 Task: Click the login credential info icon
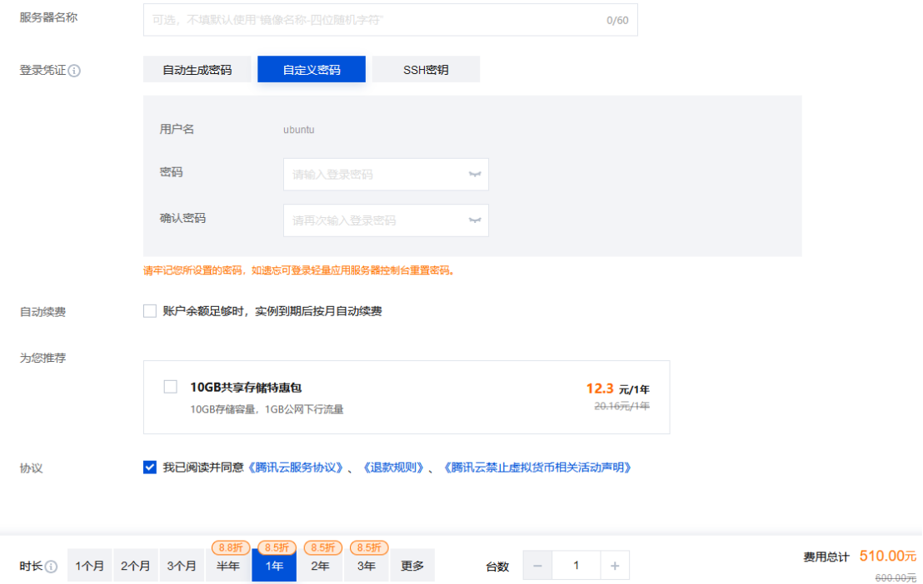(x=74, y=71)
